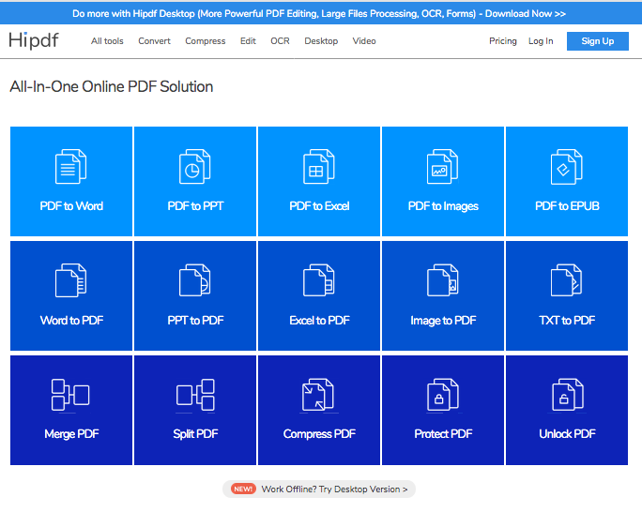Click the PDF to Excel grid icon

click(318, 166)
